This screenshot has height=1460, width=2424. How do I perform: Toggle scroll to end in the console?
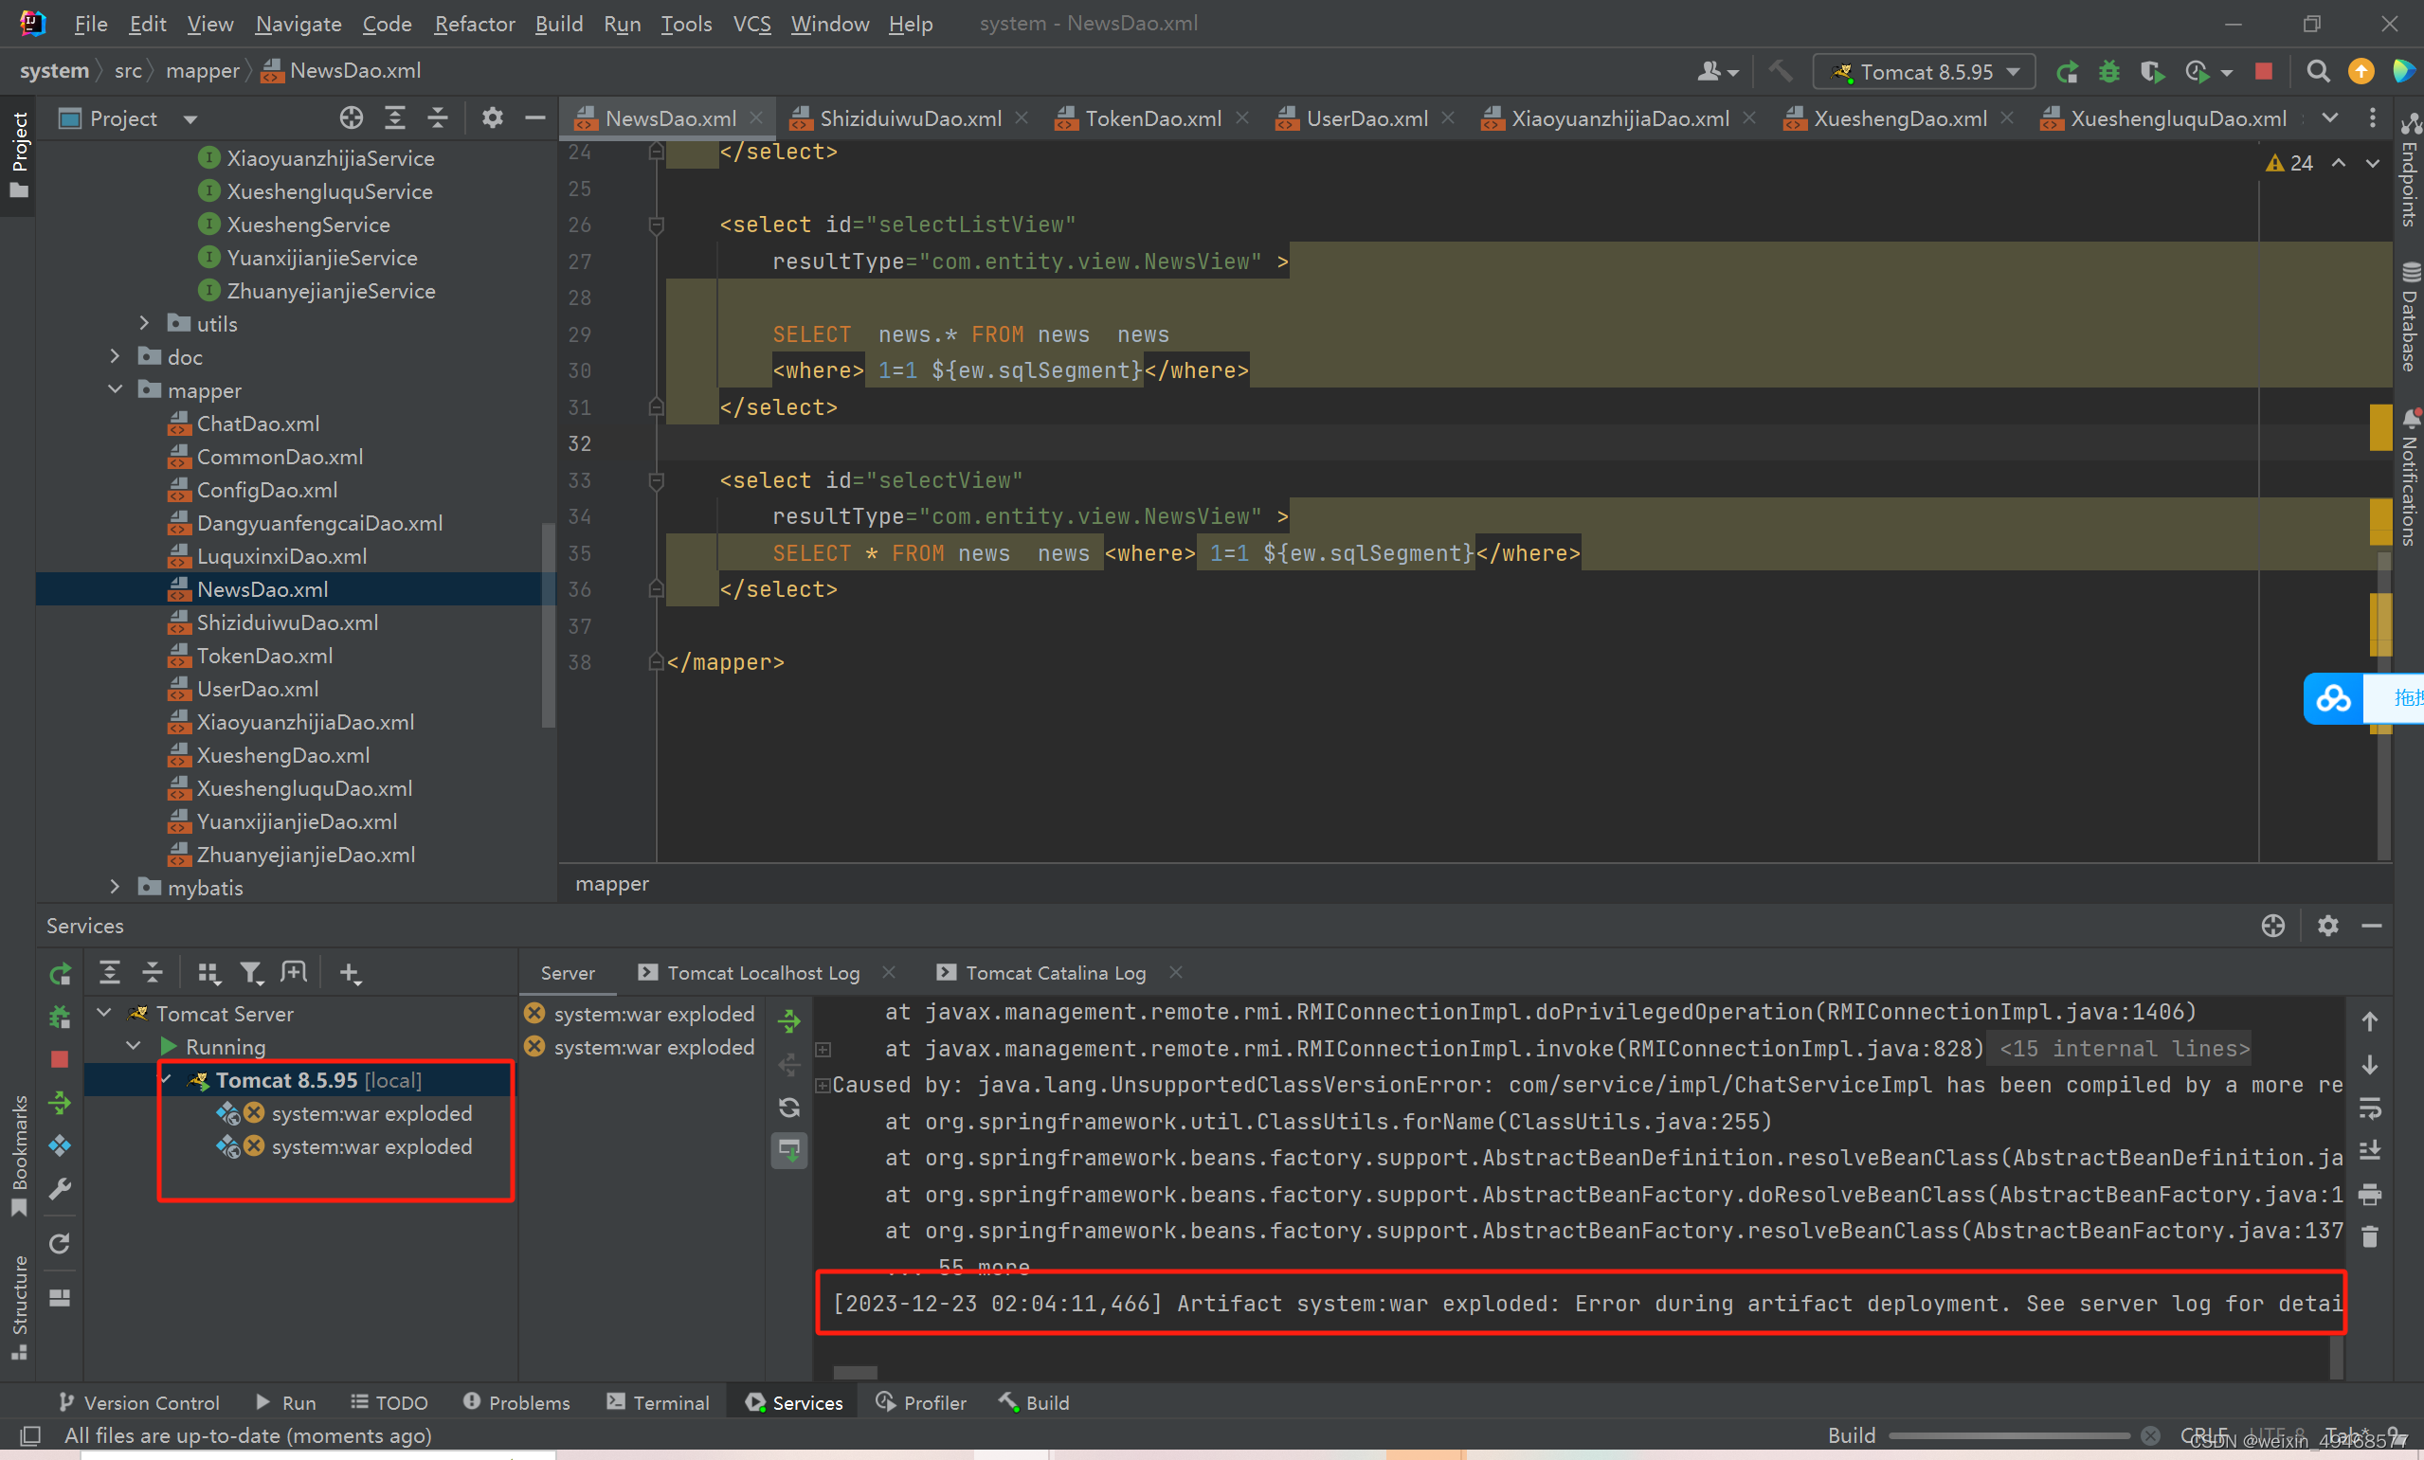click(x=2370, y=1150)
